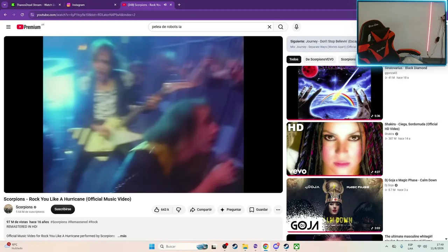Go to YouTube Premium home logo
Viewport: 448px width, 252px height.
pos(29,27)
